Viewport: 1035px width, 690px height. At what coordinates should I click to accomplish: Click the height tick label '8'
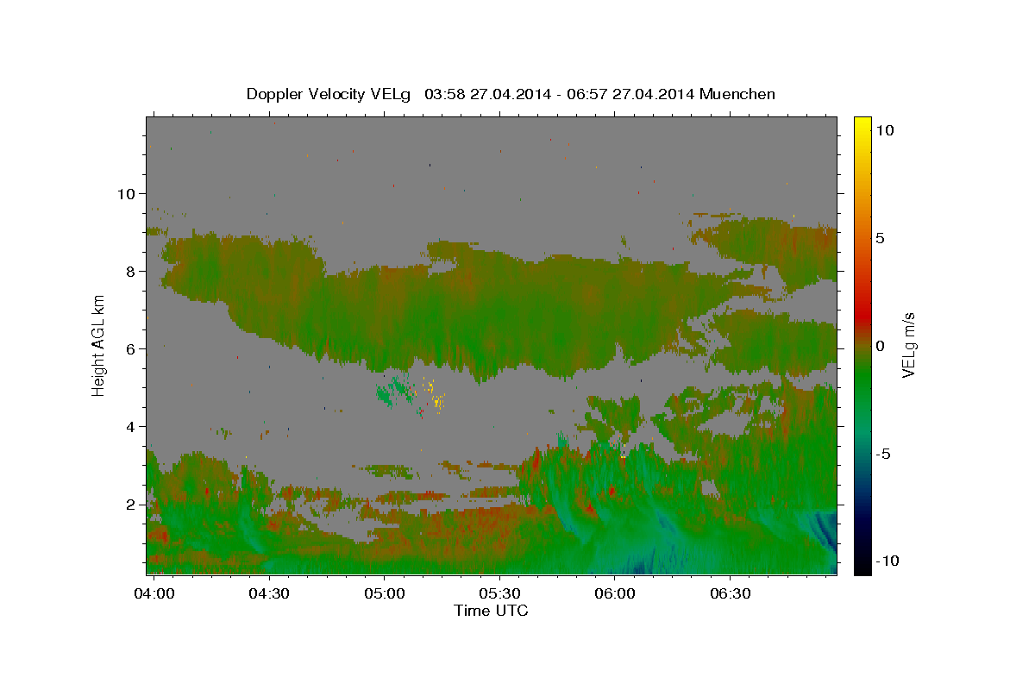tap(129, 271)
